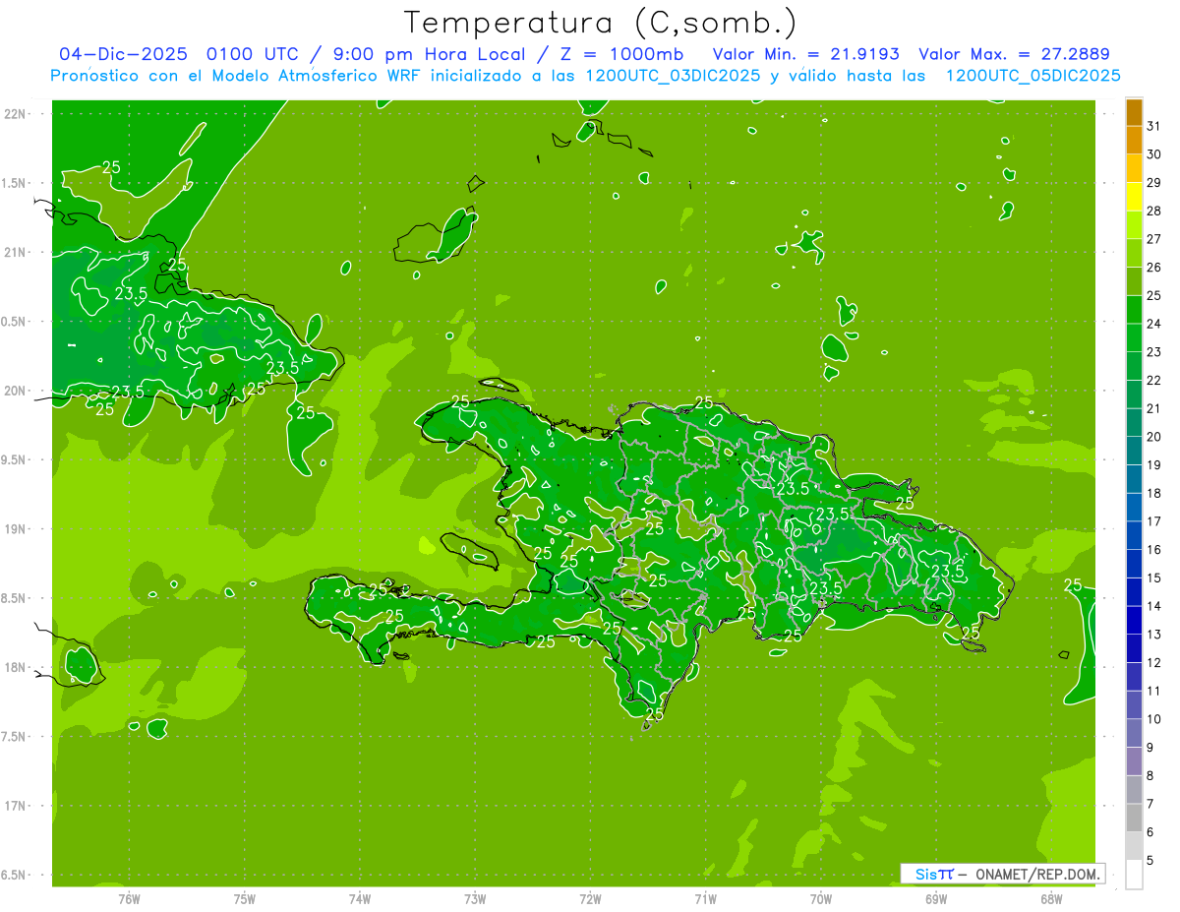
Task: Click legend value '24'
Action: point(1154,324)
